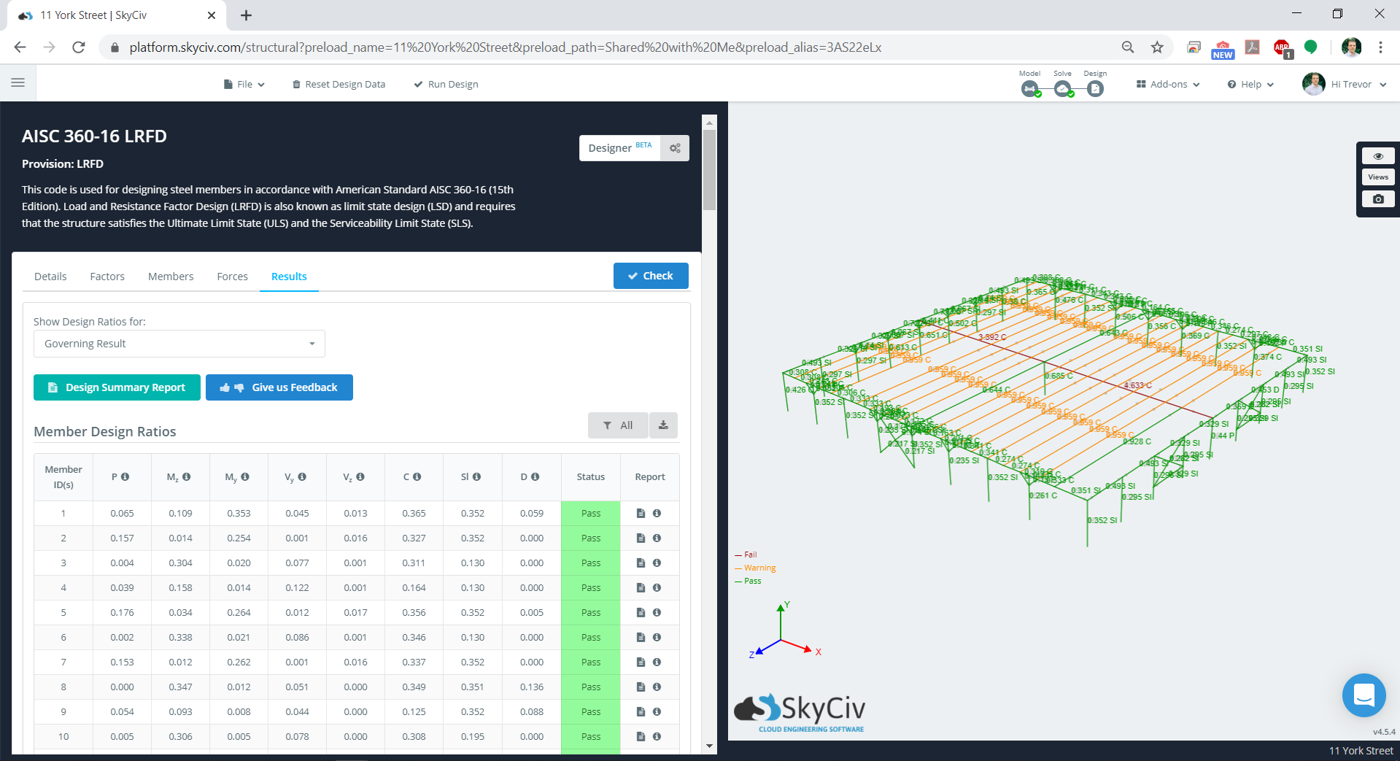Open the Views button in viewer
Viewport: 1400px width, 761px height.
tap(1378, 177)
